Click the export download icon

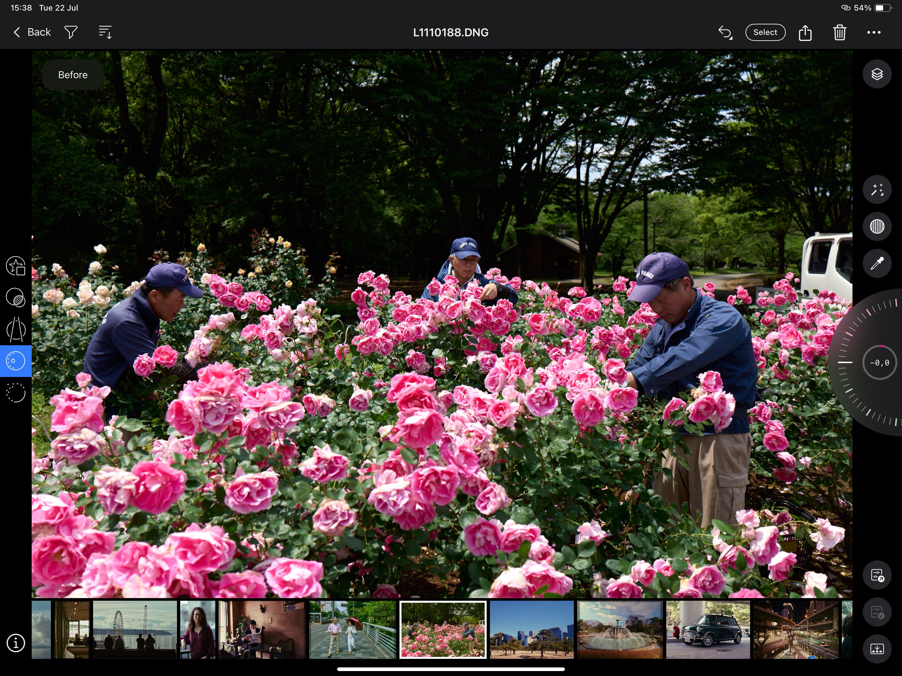click(877, 649)
